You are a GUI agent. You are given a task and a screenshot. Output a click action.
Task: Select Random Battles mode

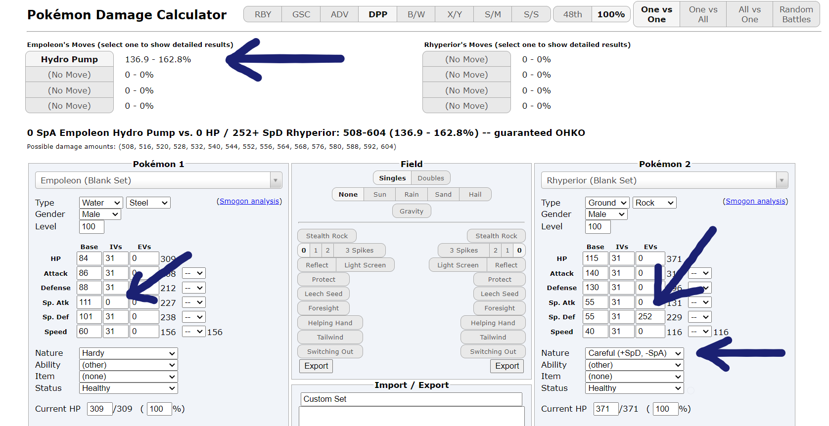[x=796, y=14]
